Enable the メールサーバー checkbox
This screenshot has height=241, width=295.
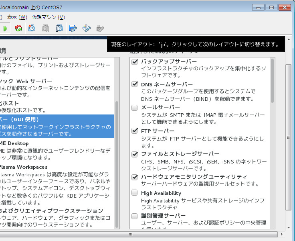[135, 108]
